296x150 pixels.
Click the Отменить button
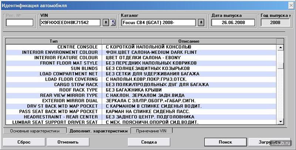click(68, 142)
